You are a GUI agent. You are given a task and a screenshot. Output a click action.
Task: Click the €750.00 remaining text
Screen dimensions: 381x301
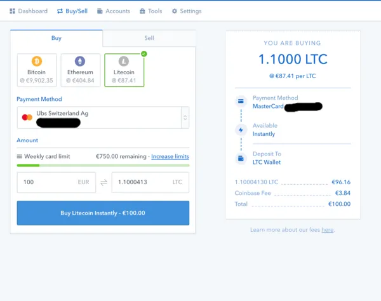(121, 156)
